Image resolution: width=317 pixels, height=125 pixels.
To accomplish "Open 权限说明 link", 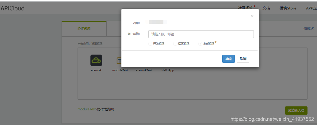I will point(309,29).
